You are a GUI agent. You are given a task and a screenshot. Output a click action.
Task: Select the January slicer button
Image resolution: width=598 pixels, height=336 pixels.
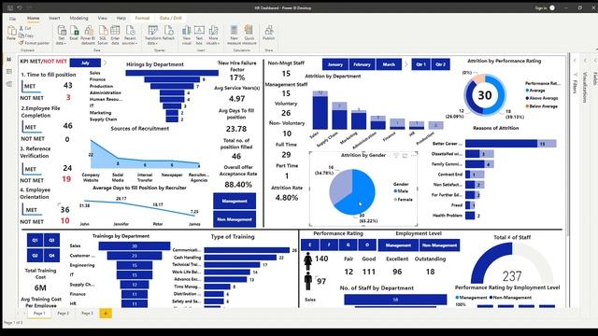(335, 64)
